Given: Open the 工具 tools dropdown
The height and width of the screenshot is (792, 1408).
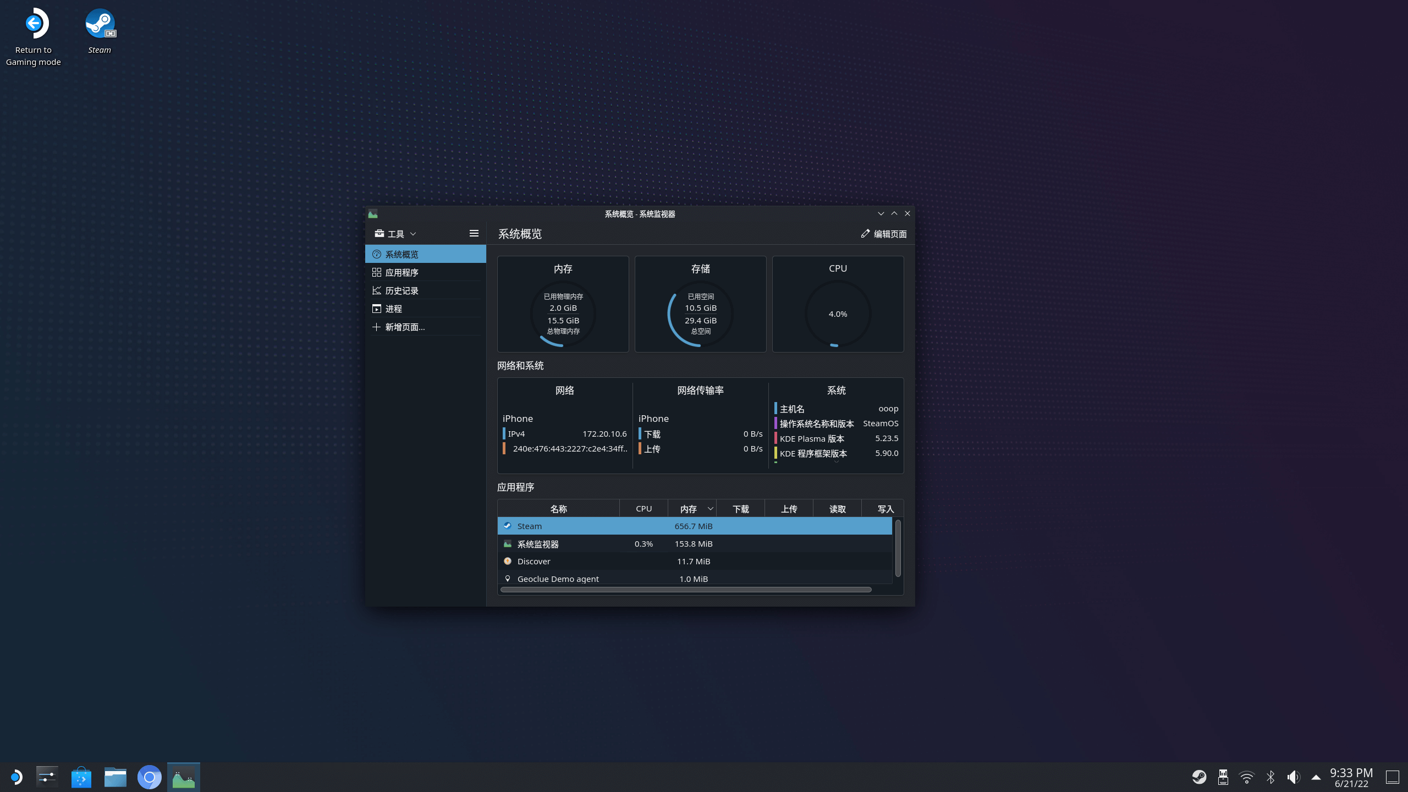Looking at the screenshot, I should [x=395, y=234].
